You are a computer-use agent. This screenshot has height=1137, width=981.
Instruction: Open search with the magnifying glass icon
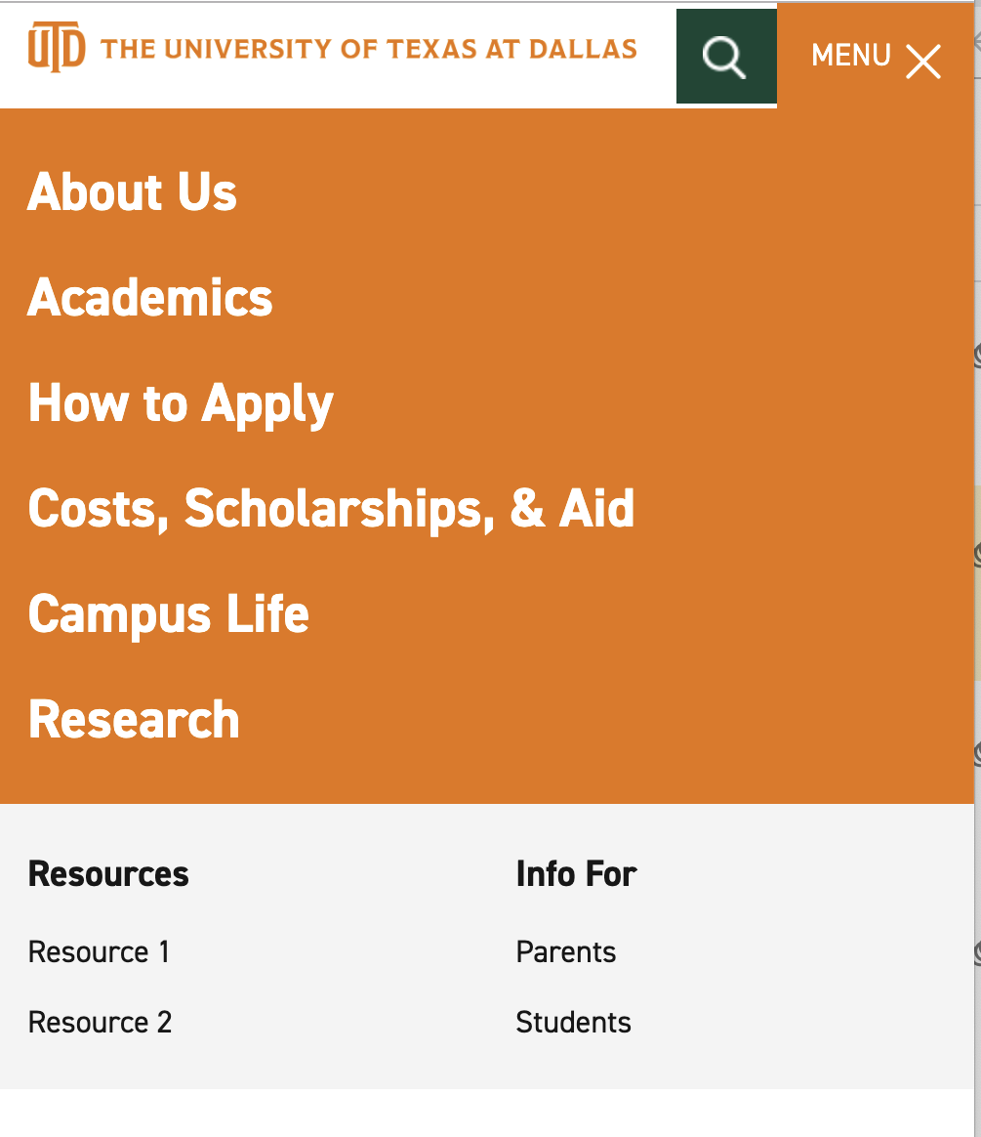724,57
